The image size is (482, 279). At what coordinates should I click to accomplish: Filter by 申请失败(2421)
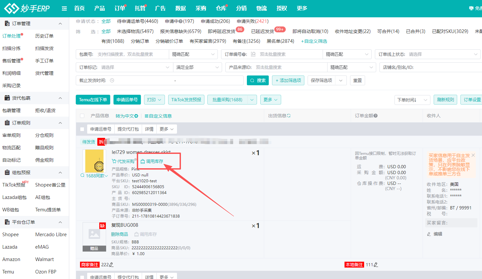pyautogui.click(x=253, y=21)
